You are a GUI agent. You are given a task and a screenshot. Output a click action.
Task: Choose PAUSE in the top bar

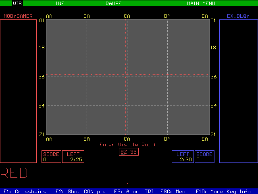point(114,4)
